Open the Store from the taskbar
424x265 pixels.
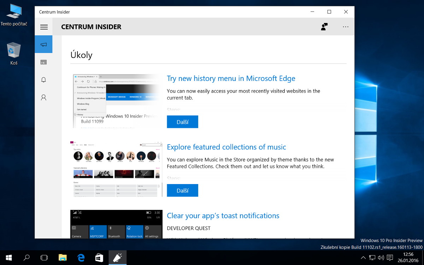click(x=99, y=258)
